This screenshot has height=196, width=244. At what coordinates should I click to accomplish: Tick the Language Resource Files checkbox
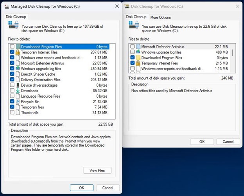click(12, 96)
